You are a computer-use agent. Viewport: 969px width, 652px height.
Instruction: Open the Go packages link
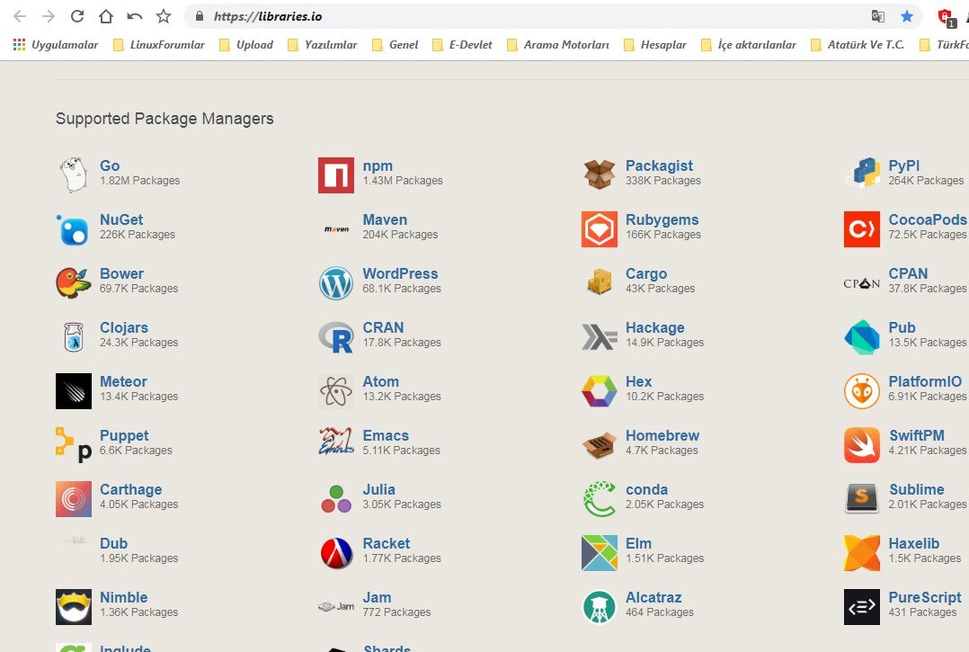tap(110, 165)
